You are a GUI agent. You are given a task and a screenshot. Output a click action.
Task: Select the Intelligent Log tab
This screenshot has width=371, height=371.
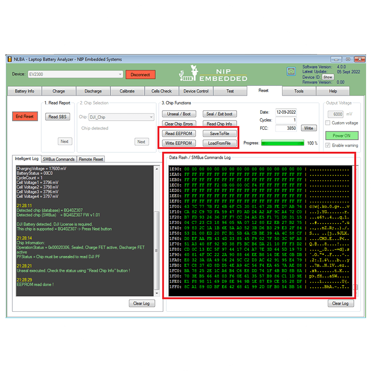[x=27, y=158]
